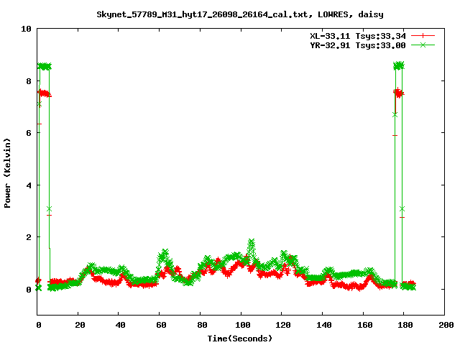Click the y-axis tick label 8
Screen dimensions: 460x345
(29, 81)
